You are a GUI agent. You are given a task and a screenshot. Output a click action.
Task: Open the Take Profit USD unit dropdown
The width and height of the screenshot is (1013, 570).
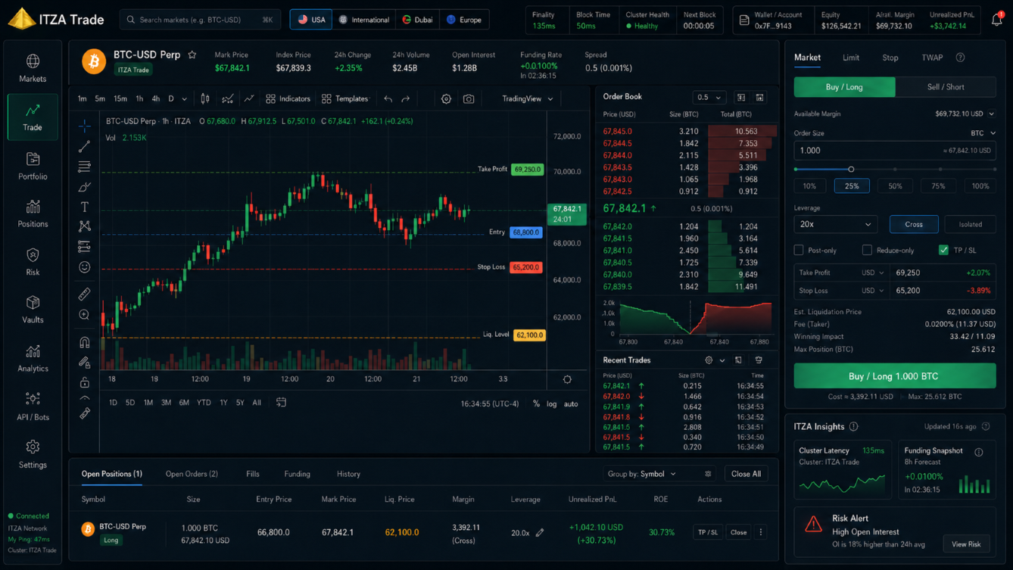[x=873, y=273]
